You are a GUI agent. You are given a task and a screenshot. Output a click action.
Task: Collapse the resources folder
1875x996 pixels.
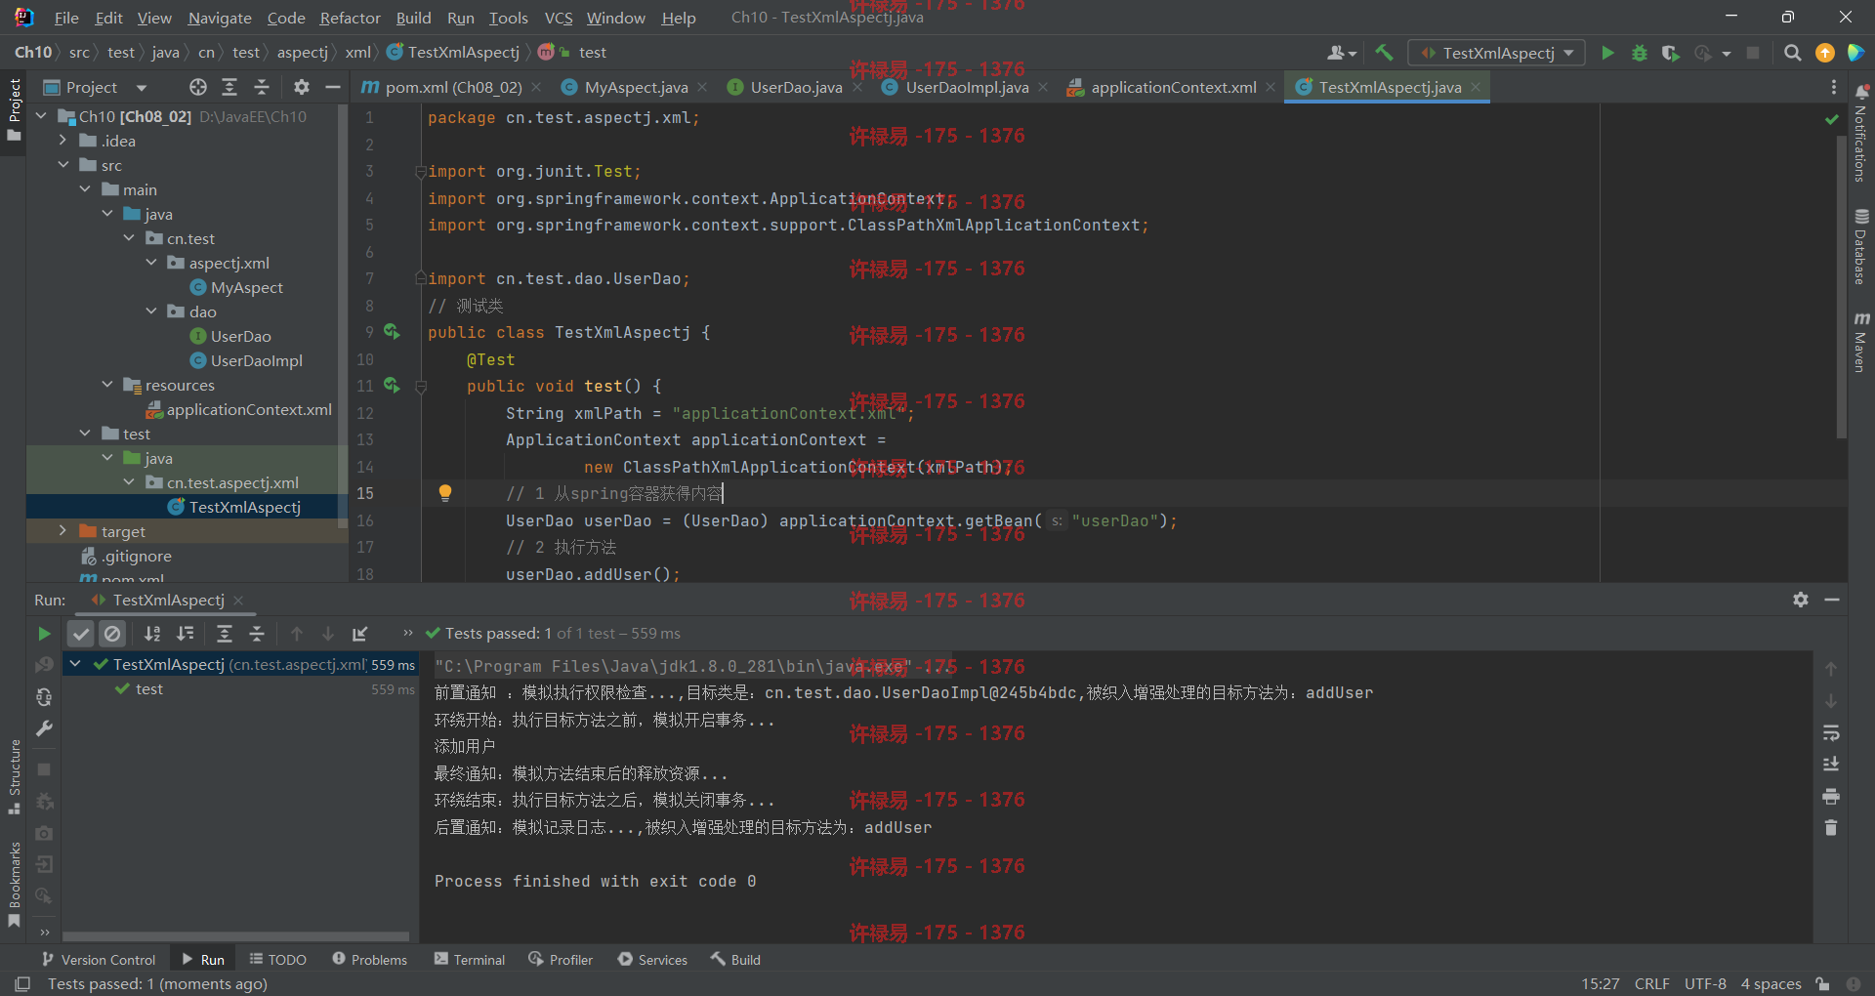[107, 385]
